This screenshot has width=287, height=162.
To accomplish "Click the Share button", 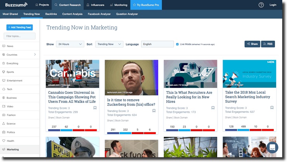I will (x=252, y=44).
